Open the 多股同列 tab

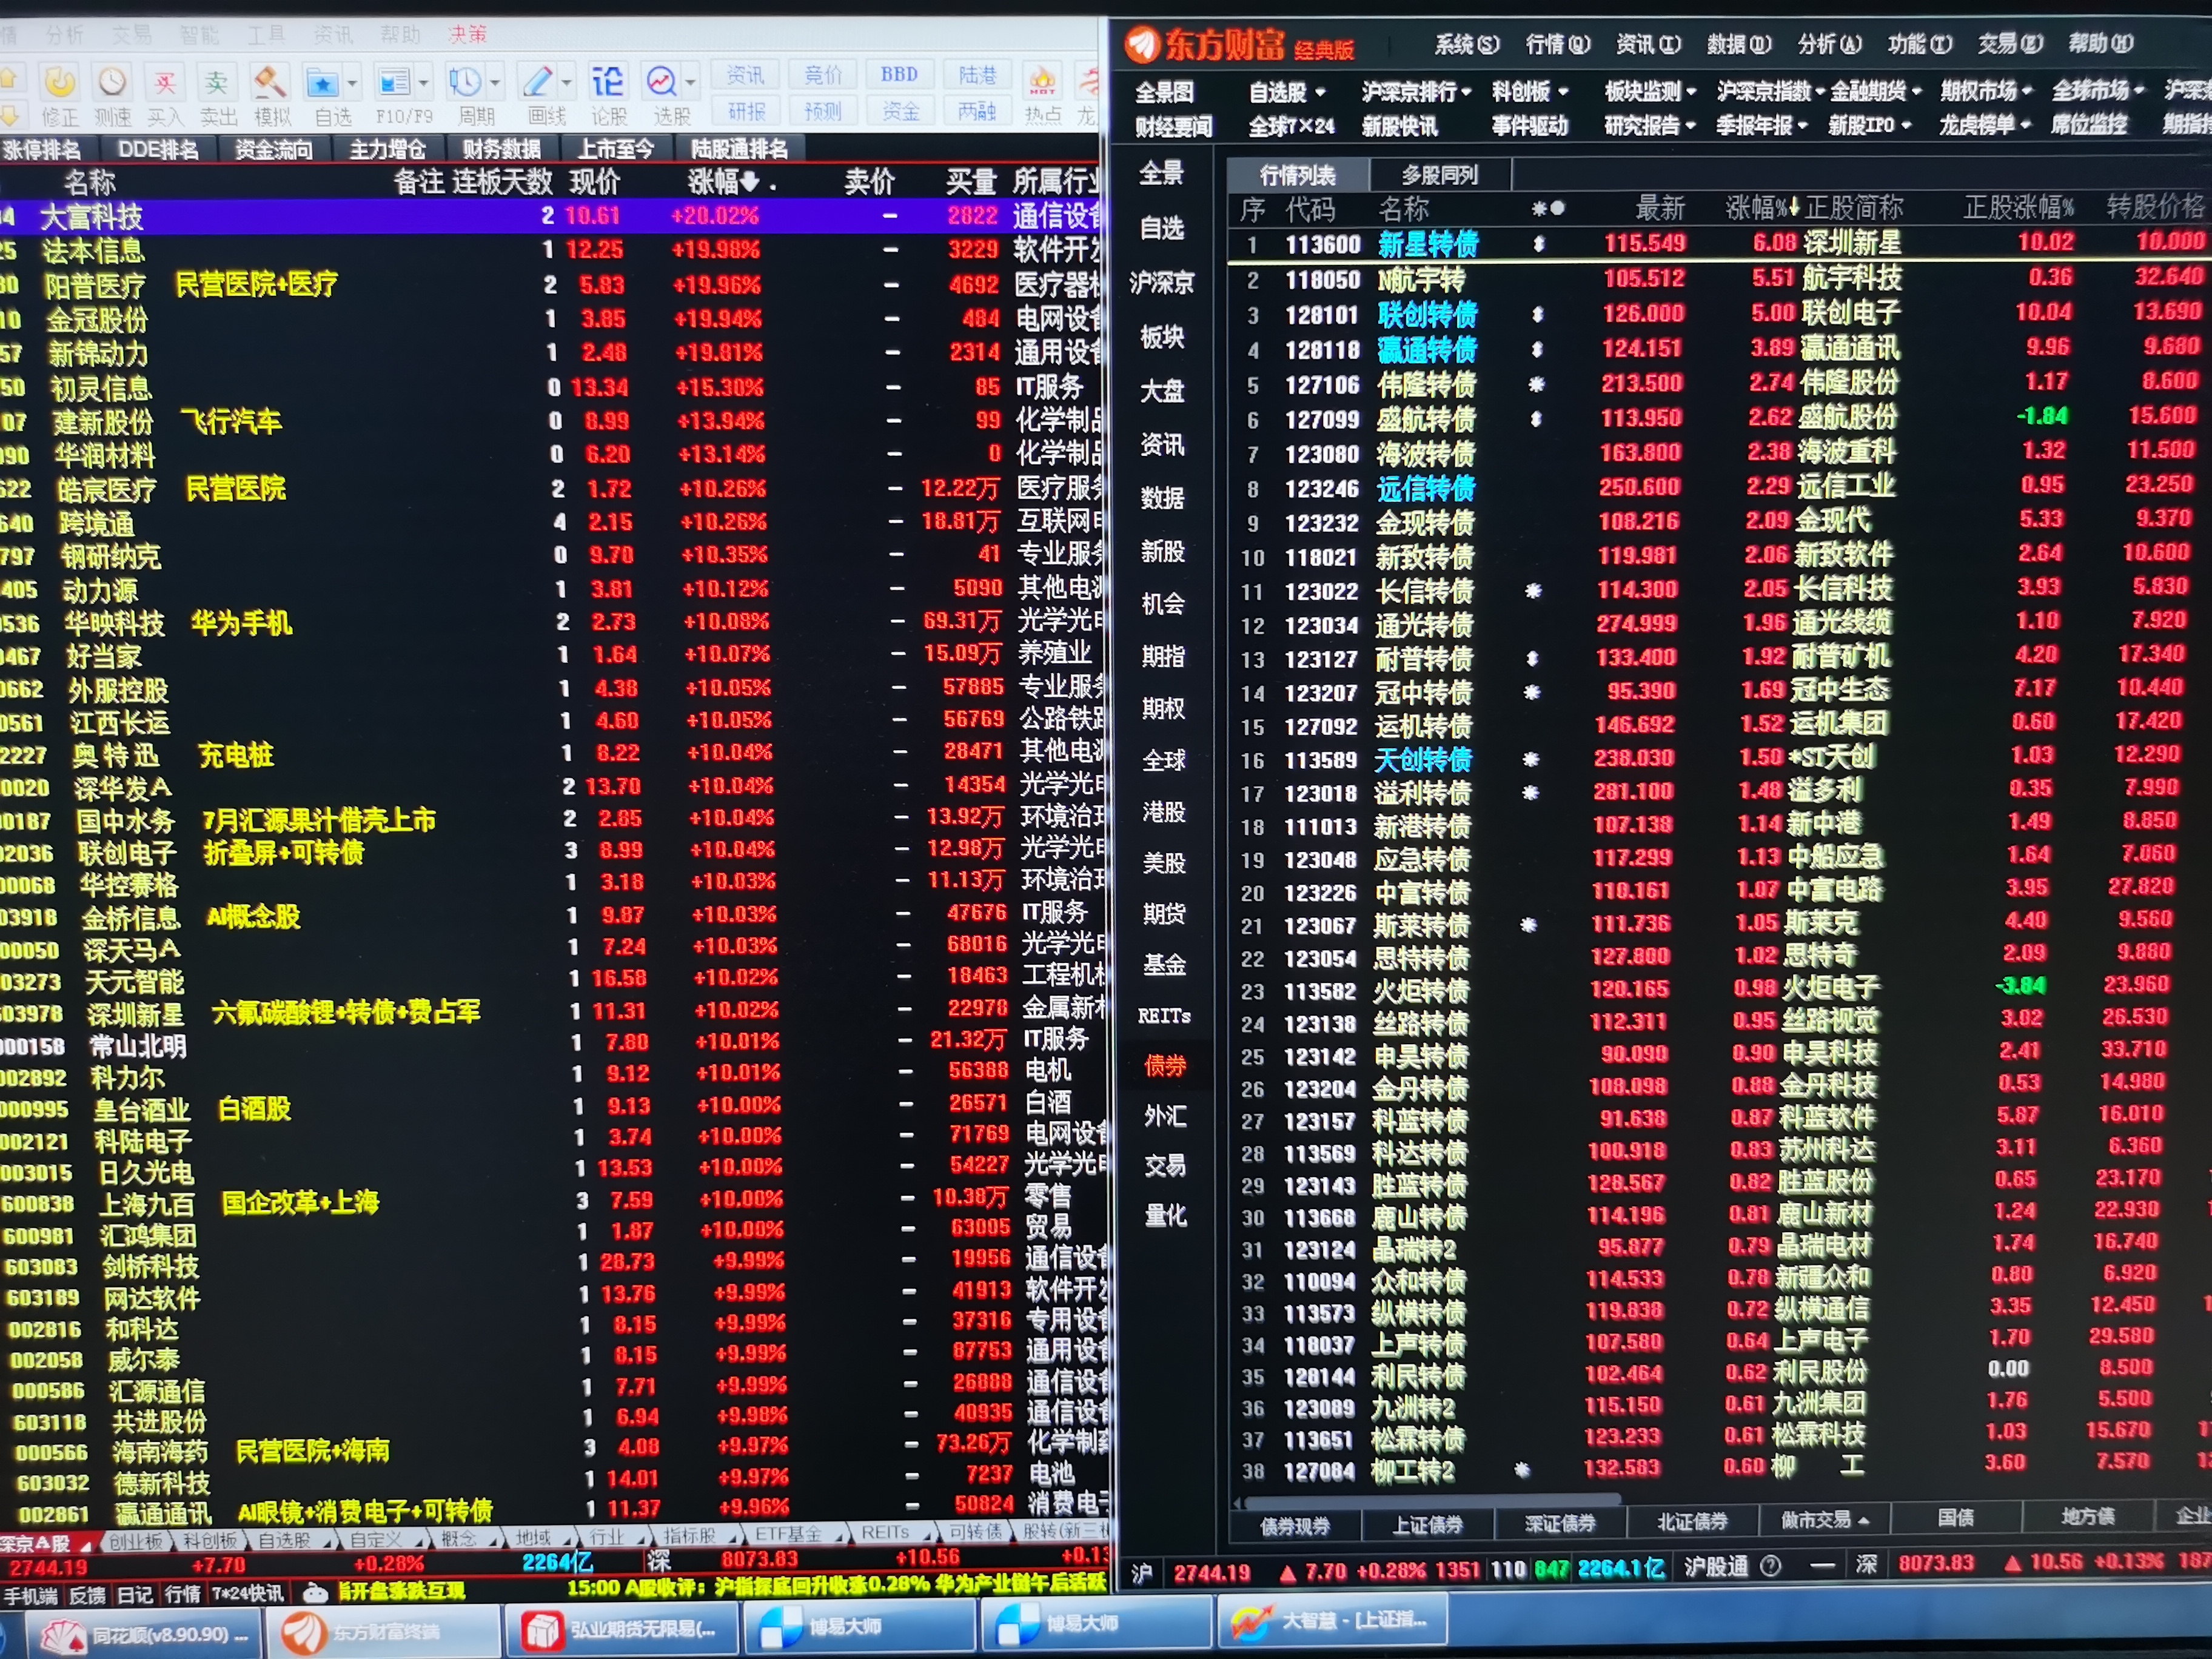(x=1440, y=175)
